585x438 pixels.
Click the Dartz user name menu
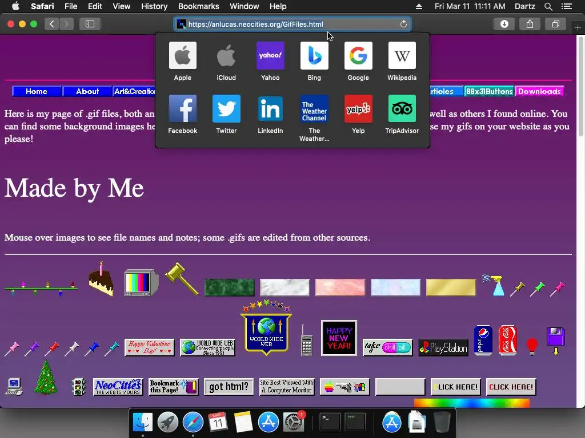tap(524, 6)
